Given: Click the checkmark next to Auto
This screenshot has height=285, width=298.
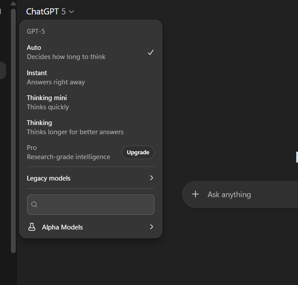Looking at the screenshot, I should pos(151,52).
